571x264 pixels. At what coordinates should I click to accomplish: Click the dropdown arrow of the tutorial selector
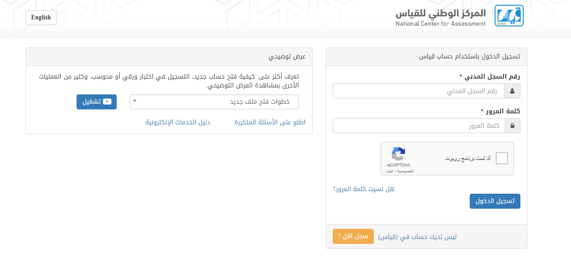click(135, 101)
